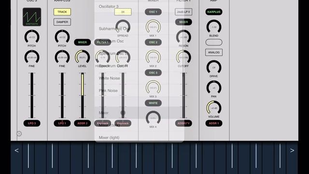Open settings with the gear icon
The width and height of the screenshot is (309, 174).
tap(19, 134)
